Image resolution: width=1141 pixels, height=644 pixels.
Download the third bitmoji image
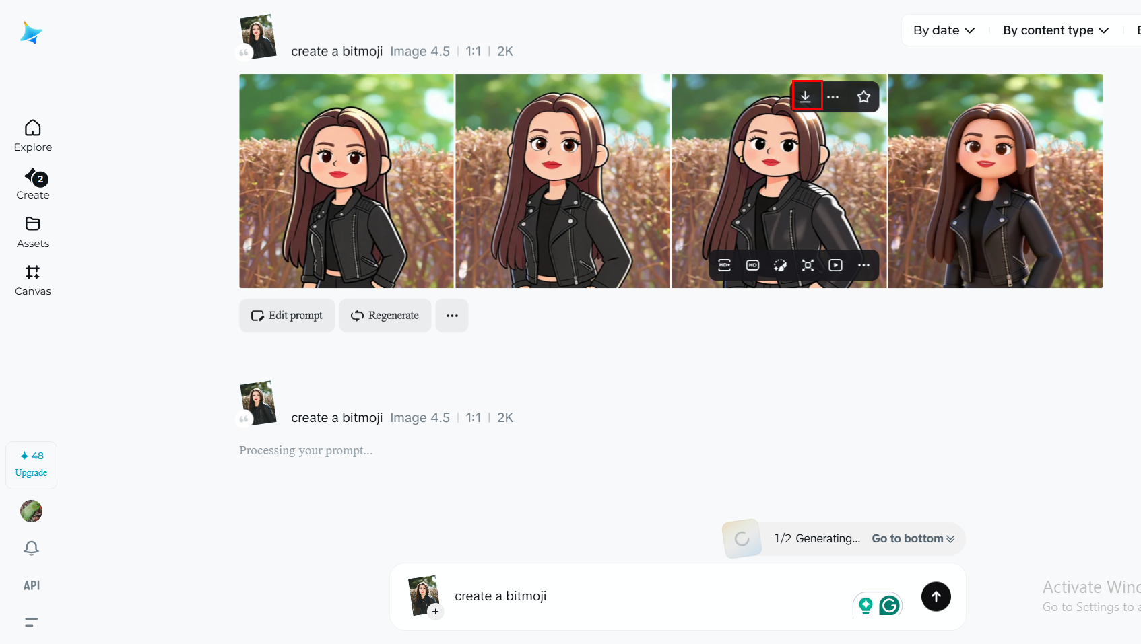coord(806,96)
